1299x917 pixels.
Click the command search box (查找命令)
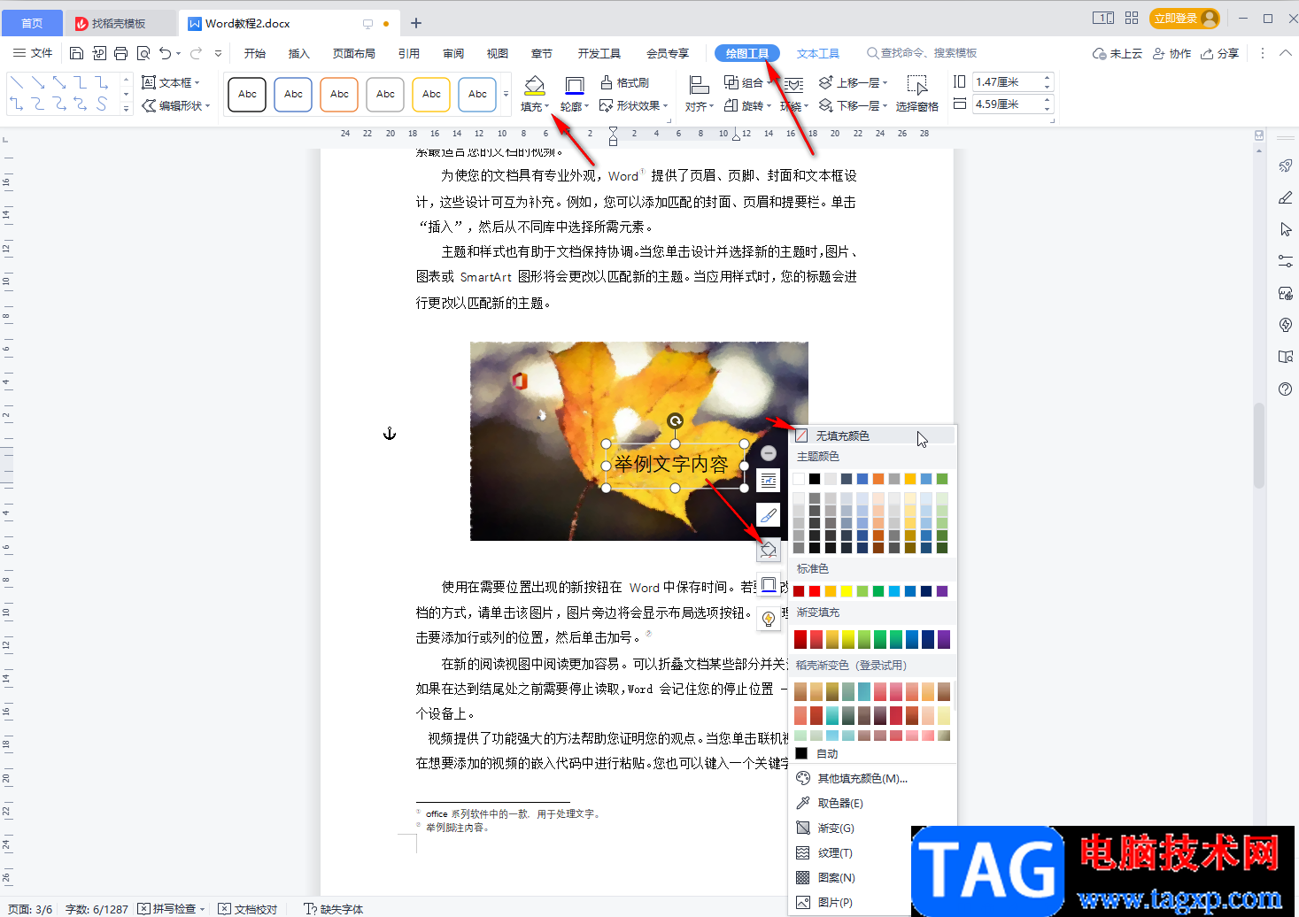pyautogui.click(x=922, y=53)
